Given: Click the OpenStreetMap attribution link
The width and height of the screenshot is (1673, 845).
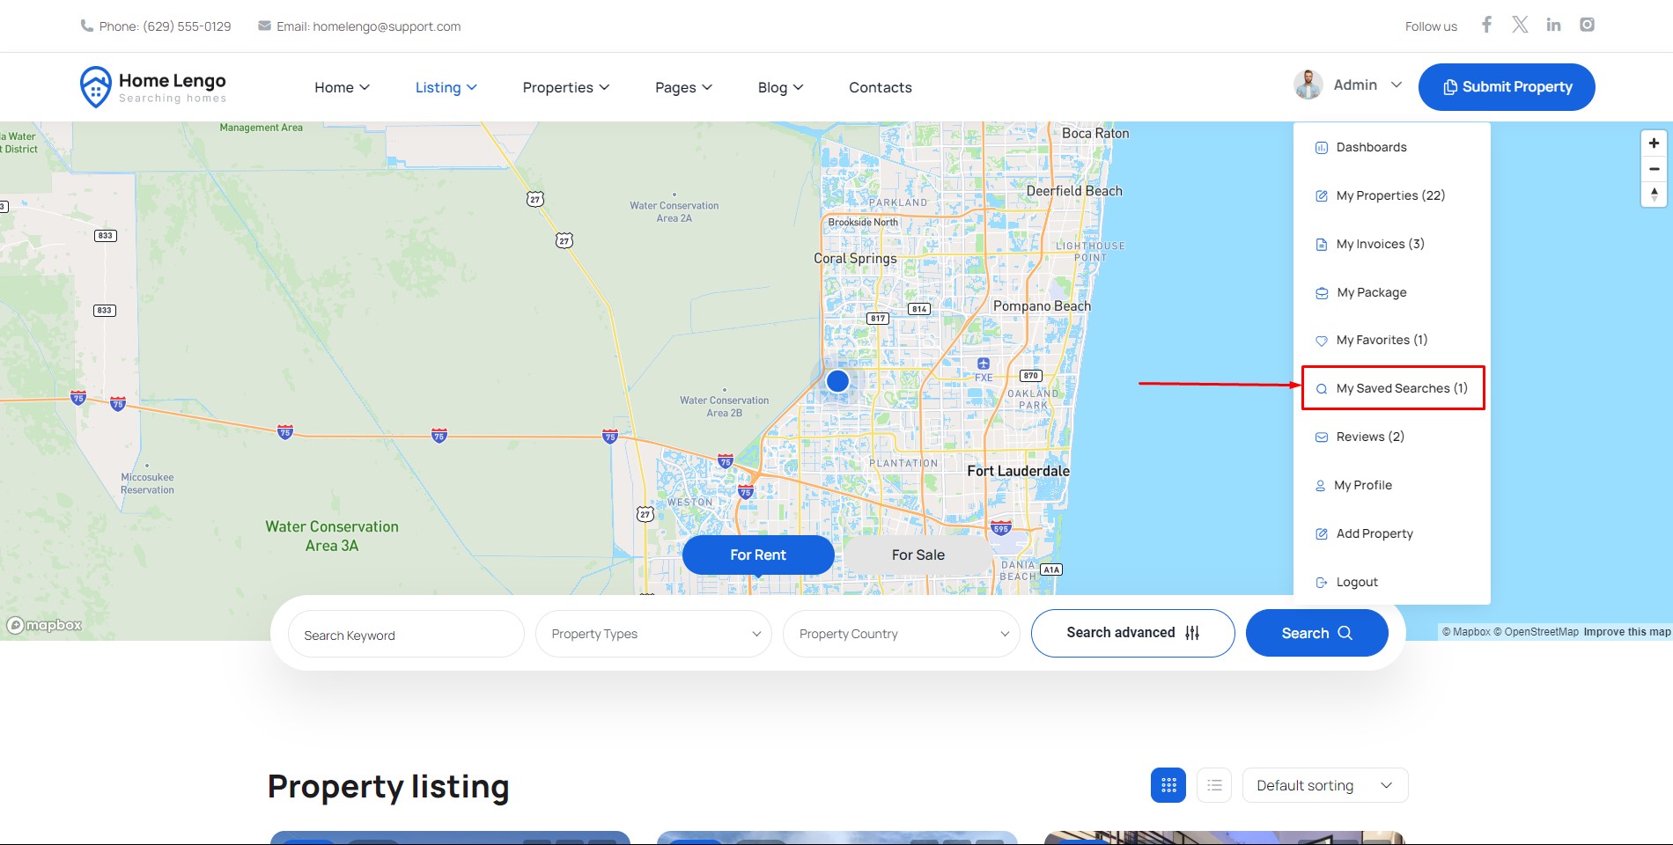Looking at the screenshot, I should point(1536,632).
